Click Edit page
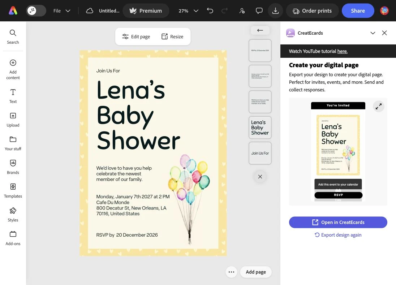Image resolution: width=396 pixels, height=285 pixels. (x=136, y=36)
